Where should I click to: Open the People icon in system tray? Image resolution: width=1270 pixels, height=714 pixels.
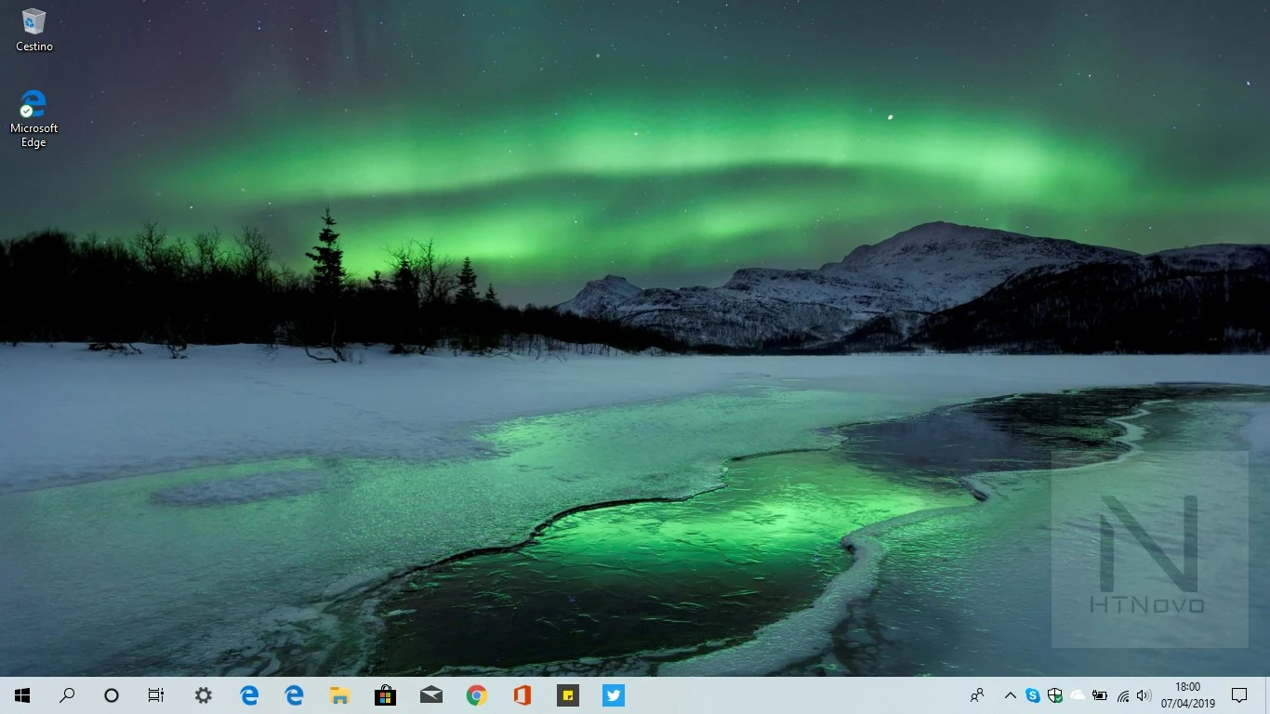pos(977,695)
